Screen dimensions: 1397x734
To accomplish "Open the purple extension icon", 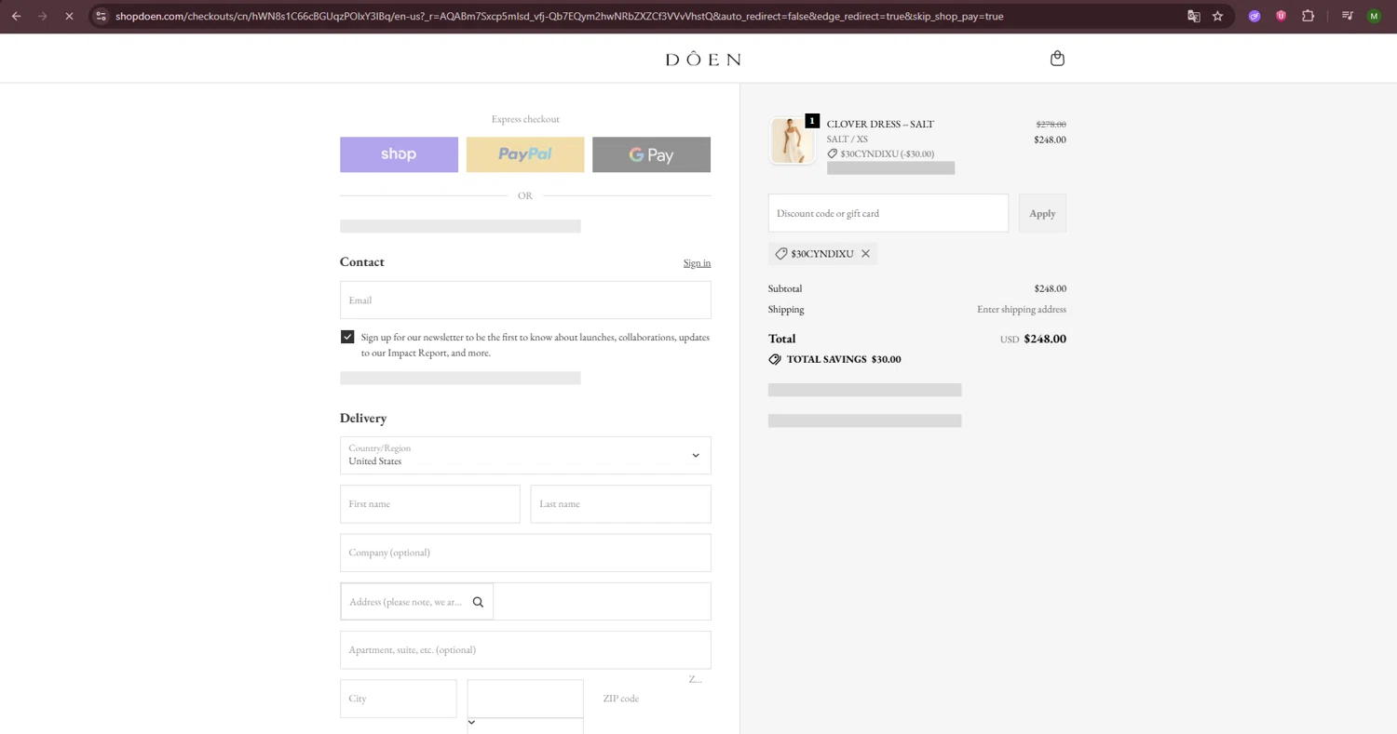I will pos(1255,16).
